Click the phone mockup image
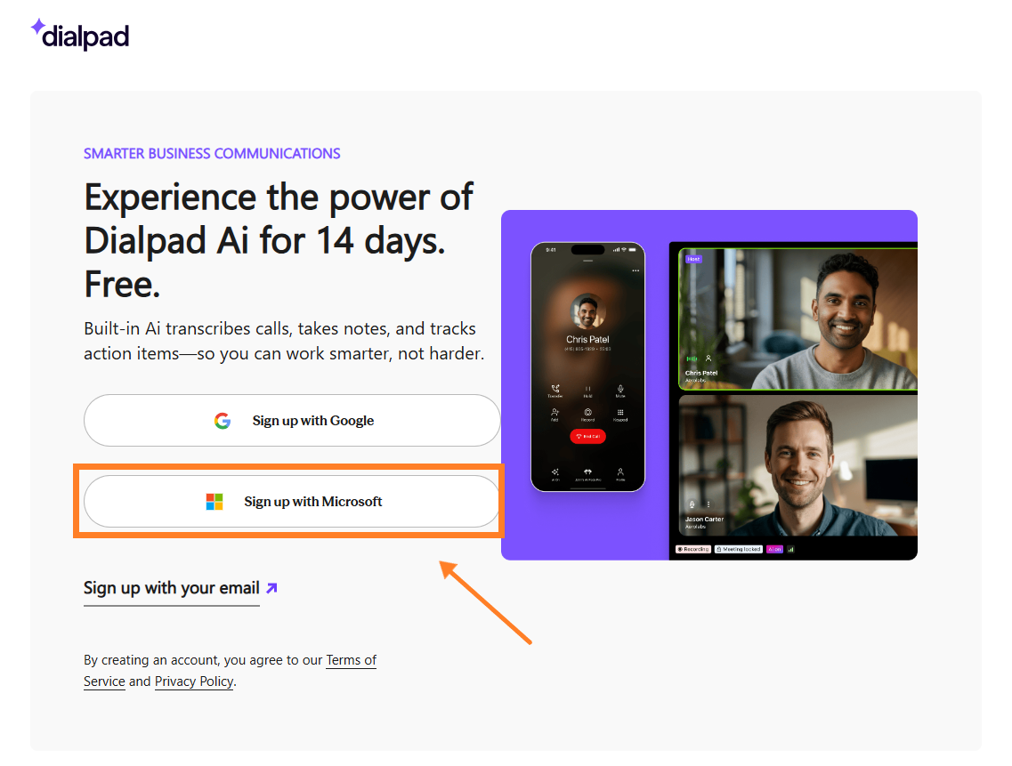1012x766 pixels. [588, 367]
